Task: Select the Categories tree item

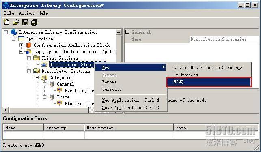Action: (x=61, y=77)
